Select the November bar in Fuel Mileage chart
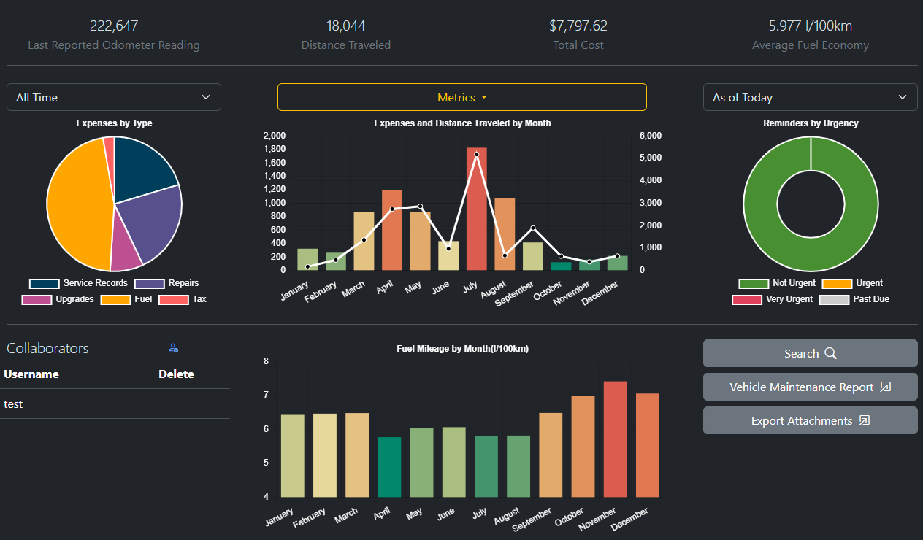 [615, 438]
